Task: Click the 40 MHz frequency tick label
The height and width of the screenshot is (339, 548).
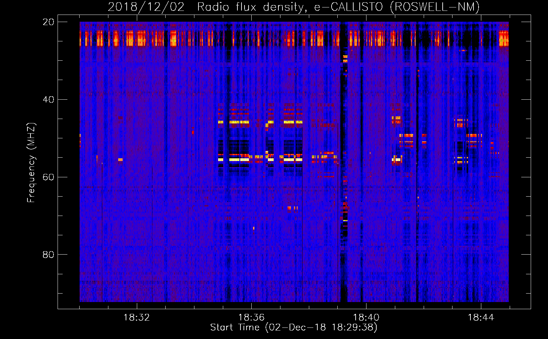Action: click(48, 100)
